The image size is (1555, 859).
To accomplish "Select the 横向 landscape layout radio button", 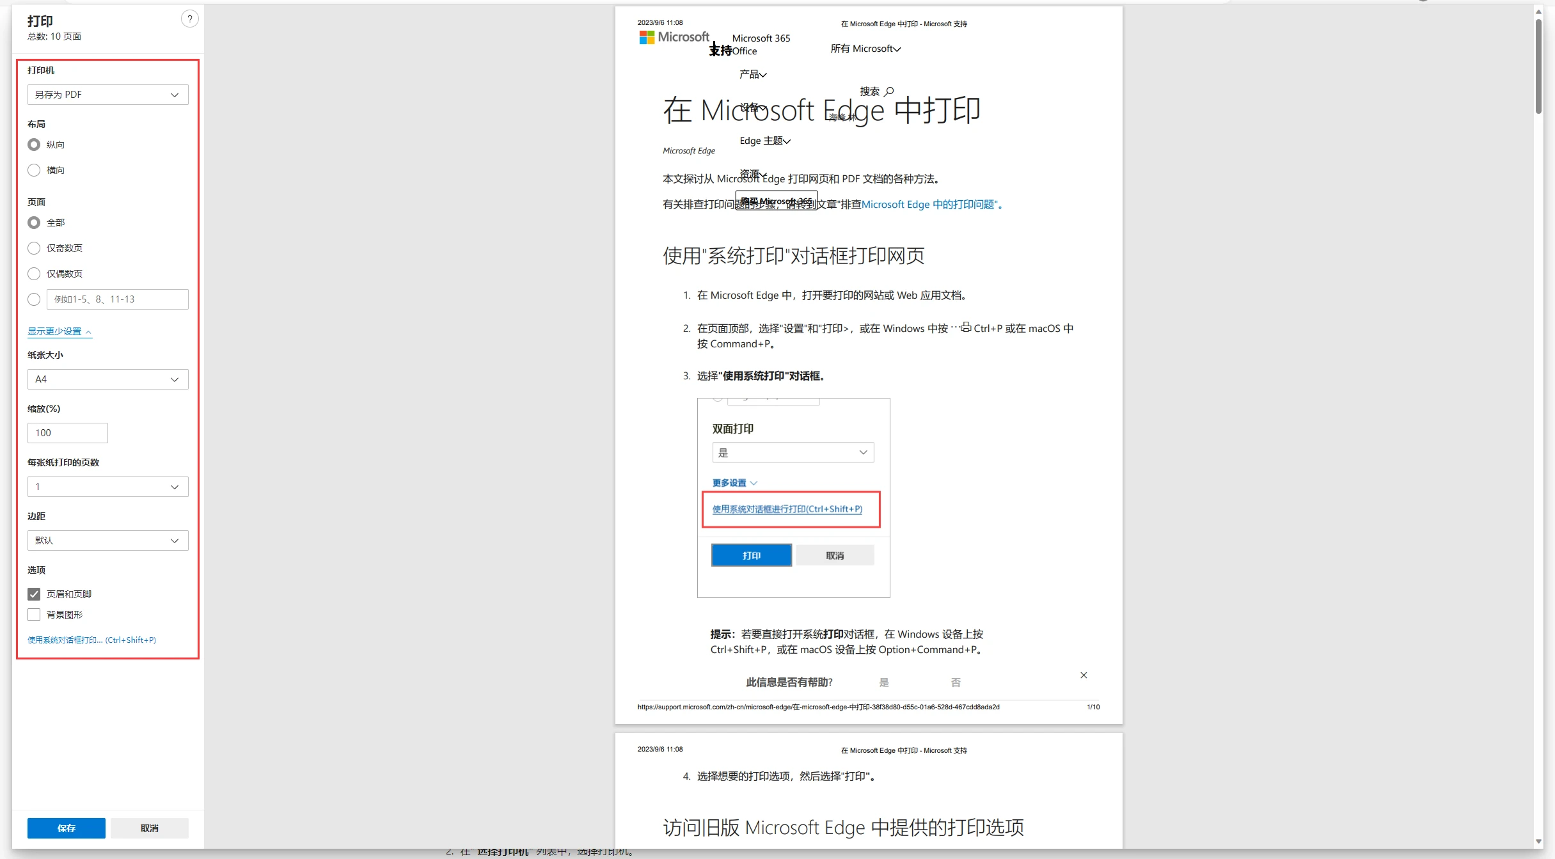I will click(x=34, y=170).
